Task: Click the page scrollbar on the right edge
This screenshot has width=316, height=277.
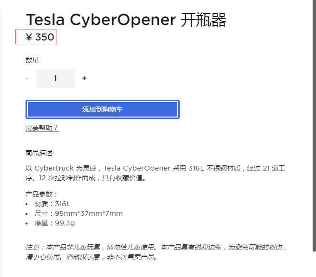Action: 314,125
